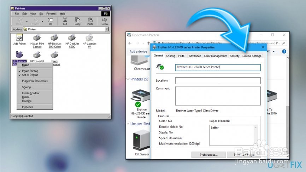
Task: Select the General tab in Printer Properties
Action: coord(158,55)
